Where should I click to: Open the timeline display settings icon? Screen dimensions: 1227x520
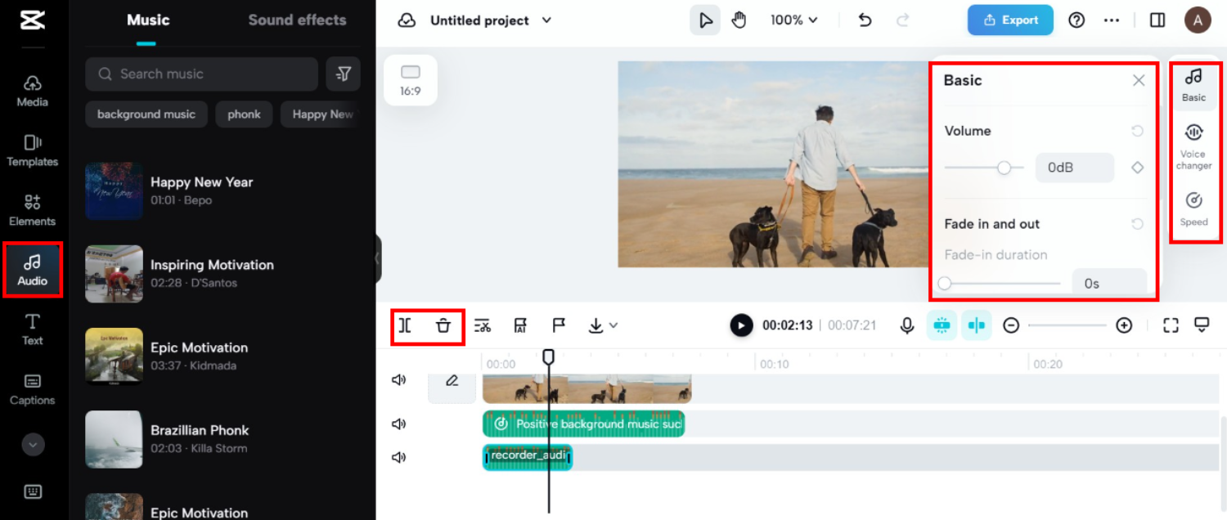tap(1202, 325)
